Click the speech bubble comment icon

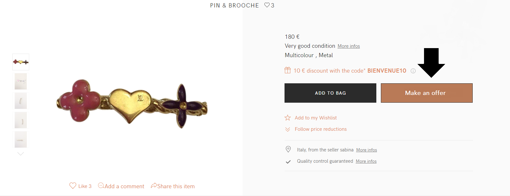coord(101,186)
